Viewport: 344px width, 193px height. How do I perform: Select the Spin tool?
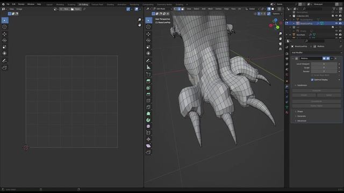[148, 120]
